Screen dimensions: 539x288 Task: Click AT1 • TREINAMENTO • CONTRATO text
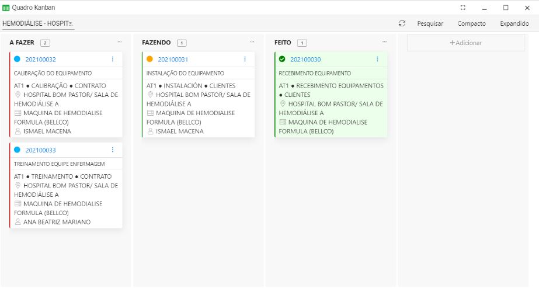tap(62, 176)
